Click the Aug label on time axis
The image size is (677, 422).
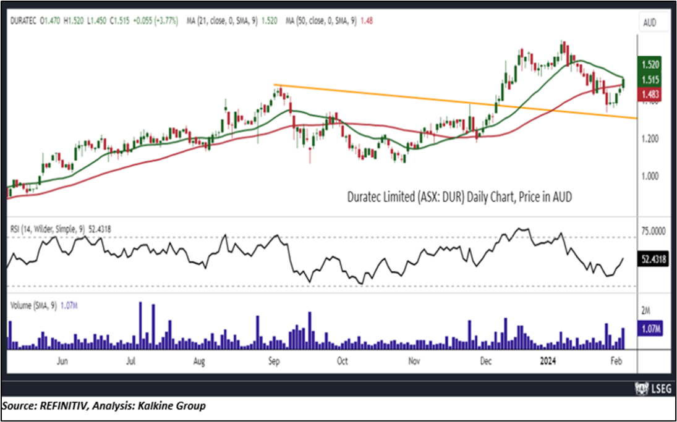(199, 361)
